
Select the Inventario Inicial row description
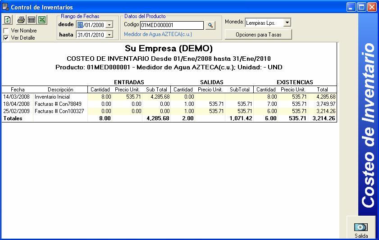click(52, 97)
